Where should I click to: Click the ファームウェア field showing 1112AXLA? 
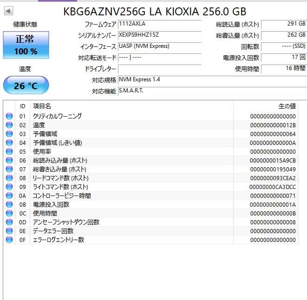pyautogui.click(x=160, y=24)
